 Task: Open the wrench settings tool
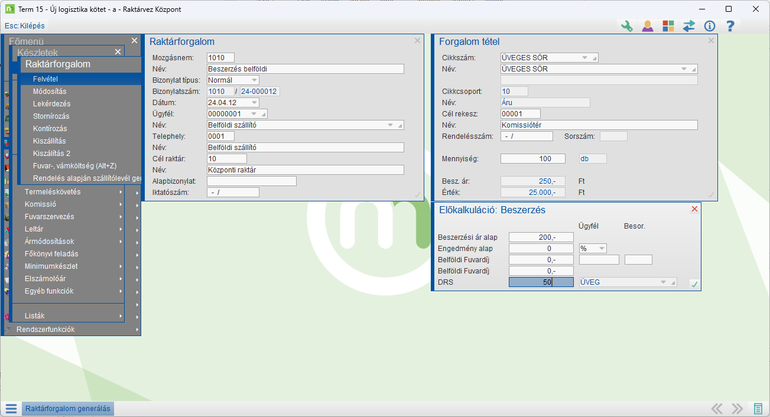pos(626,26)
